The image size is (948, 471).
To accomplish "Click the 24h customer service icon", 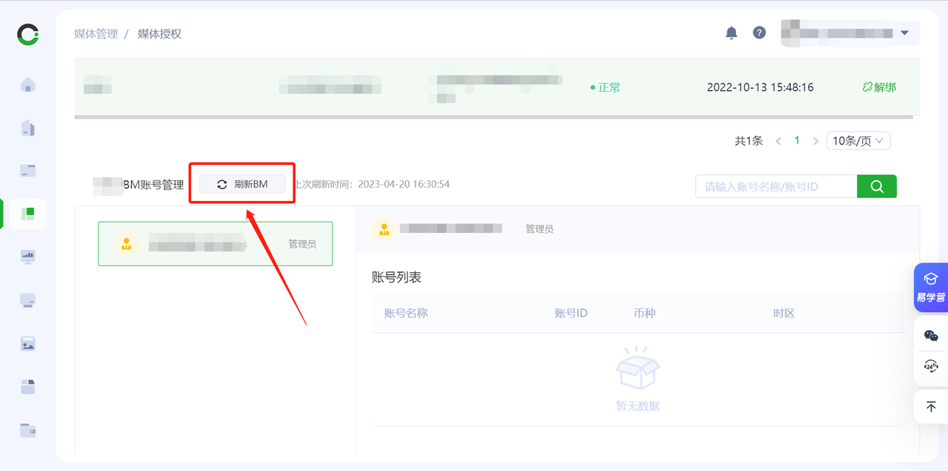I will [x=931, y=366].
